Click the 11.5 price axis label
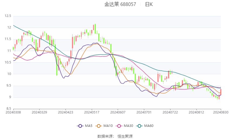Image resolution: width=230 pixels, height=139 pixels. click(8, 39)
